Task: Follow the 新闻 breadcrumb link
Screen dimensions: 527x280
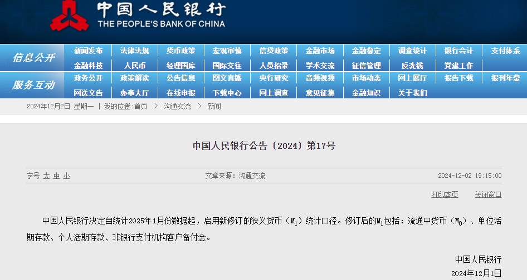Action: [214, 106]
